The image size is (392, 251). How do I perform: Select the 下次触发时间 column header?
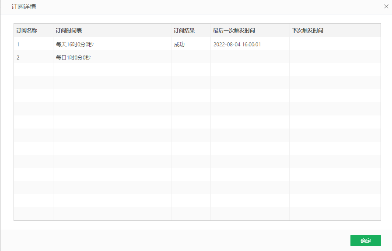(335, 31)
